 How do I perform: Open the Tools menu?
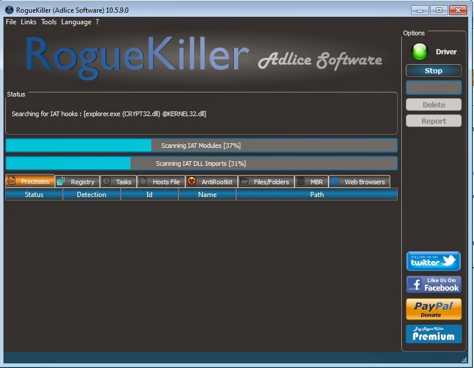[x=48, y=22]
